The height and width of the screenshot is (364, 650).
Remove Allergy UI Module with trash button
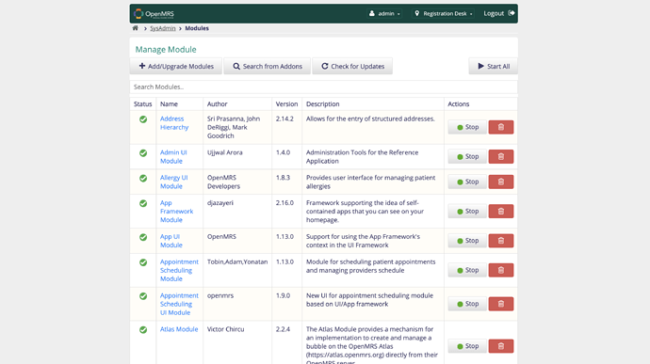(x=501, y=182)
